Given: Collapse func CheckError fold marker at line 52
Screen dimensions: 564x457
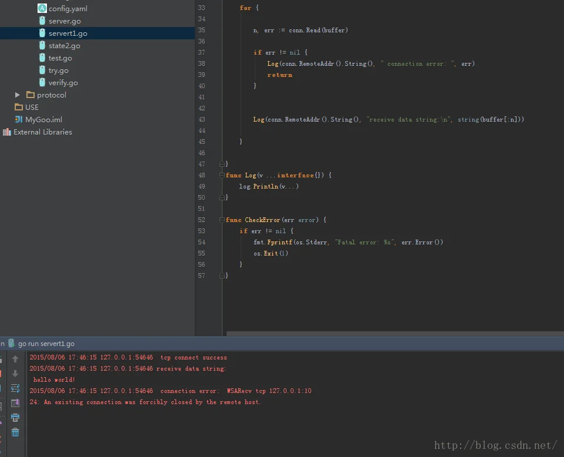Looking at the screenshot, I should (x=222, y=220).
